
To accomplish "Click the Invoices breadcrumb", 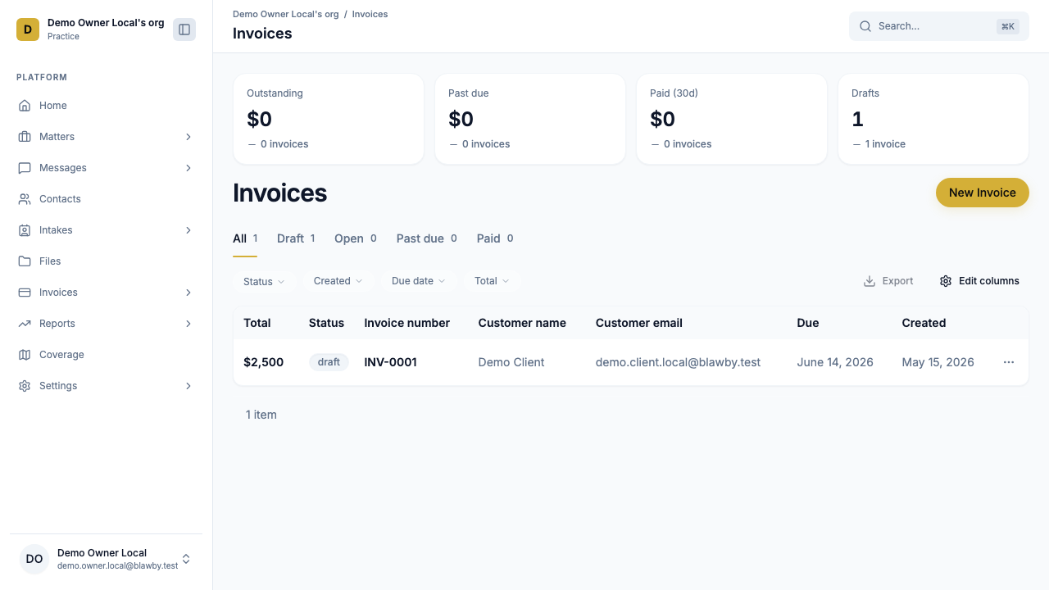I will click(x=370, y=14).
